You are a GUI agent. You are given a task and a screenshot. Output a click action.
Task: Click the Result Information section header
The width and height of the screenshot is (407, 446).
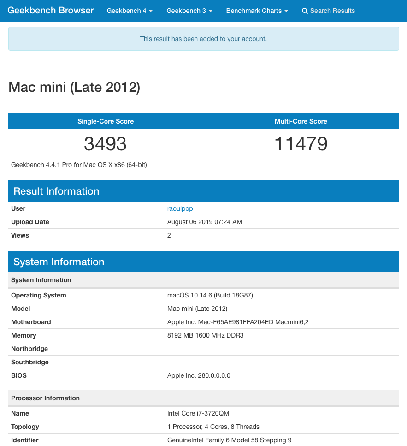pos(56,191)
